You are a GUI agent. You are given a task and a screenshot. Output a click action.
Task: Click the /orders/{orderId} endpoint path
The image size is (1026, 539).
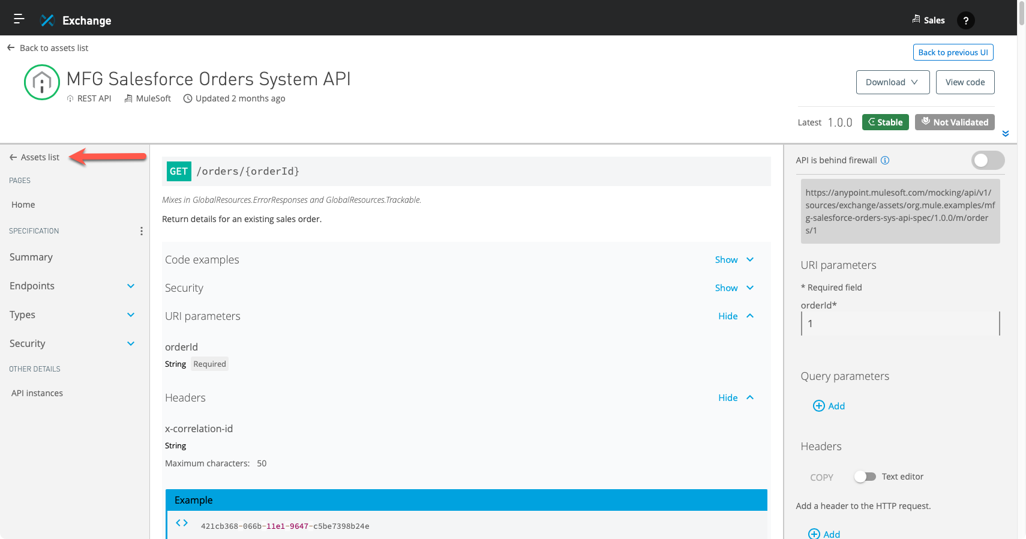248,172
